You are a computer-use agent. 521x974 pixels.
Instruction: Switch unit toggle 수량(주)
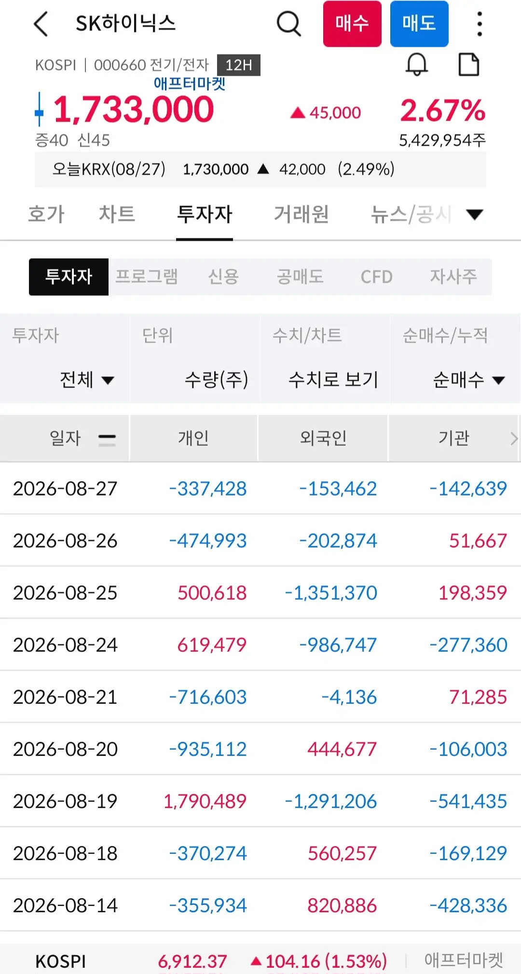pyautogui.click(x=216, y=380)
